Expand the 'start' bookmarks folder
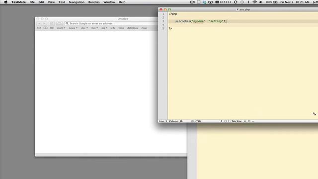The image size is (318, 179). click(x=61, y=28)
